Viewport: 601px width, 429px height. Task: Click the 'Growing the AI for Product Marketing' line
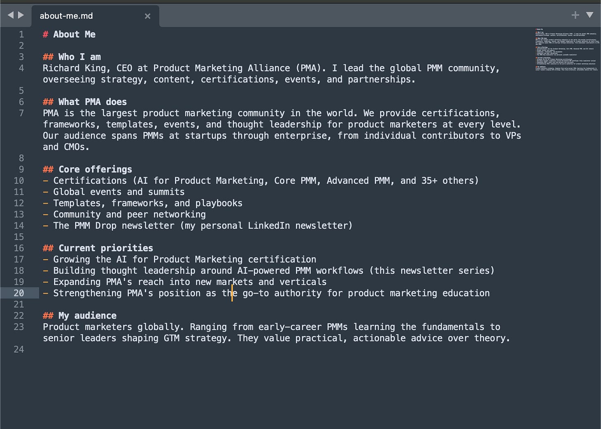(x=180, y=260)
